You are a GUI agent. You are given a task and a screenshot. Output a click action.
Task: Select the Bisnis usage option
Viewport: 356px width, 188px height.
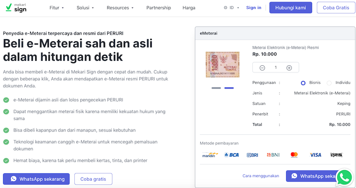point(303,83)
